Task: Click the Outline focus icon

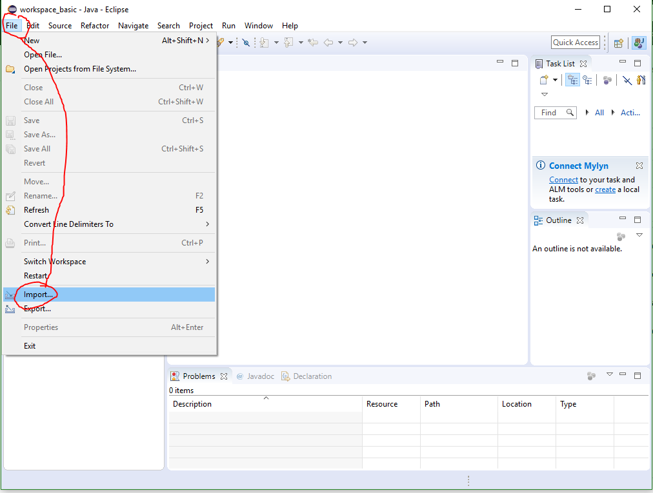Action: coord(621,237)
